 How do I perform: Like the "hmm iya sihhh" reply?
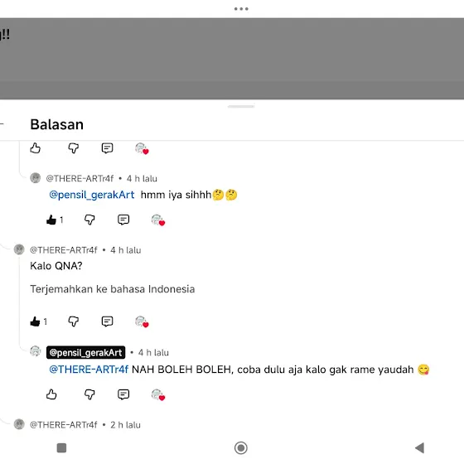[x=51, y=220]
